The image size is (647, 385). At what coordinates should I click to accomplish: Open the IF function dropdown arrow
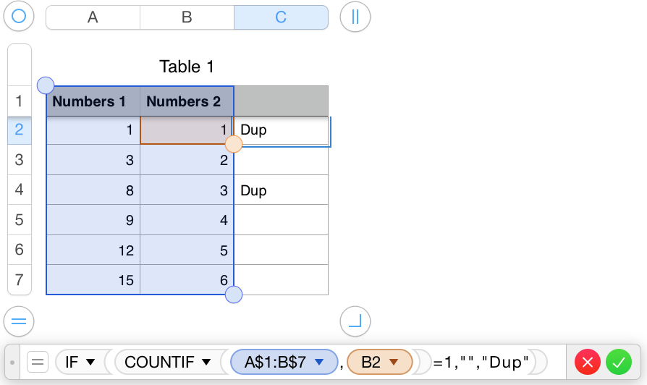tap(91, 362)
